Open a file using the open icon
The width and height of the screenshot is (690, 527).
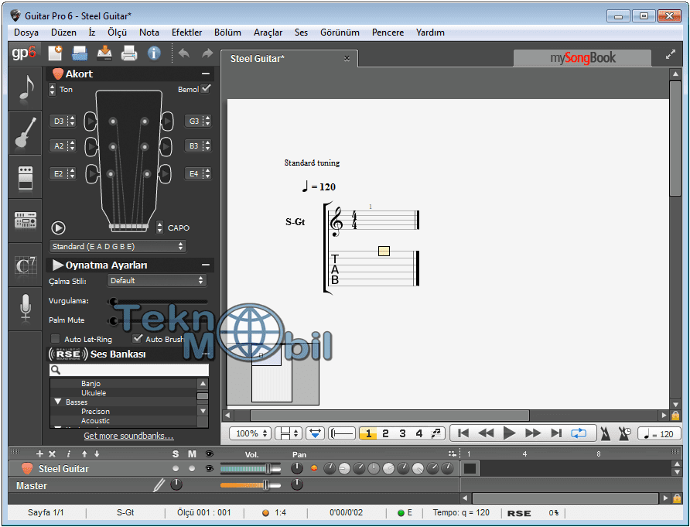click(80, 53)
